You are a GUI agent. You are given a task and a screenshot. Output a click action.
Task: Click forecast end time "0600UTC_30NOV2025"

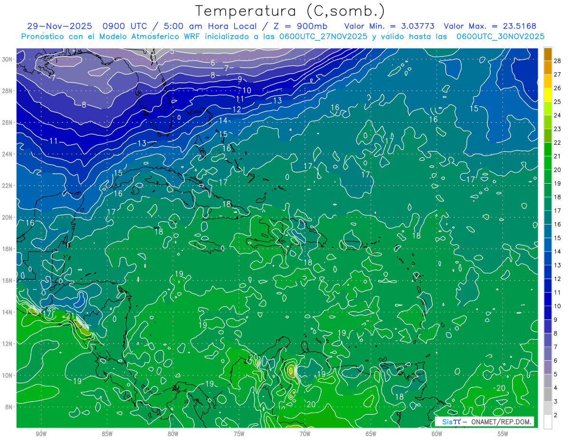500,36
